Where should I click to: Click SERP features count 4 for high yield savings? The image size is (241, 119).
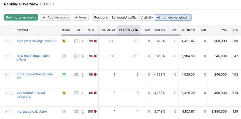[83, 41]
